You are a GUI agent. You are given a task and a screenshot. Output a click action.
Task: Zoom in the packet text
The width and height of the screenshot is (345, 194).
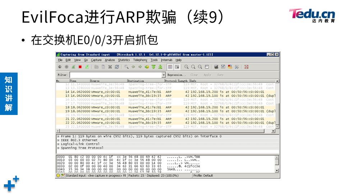187,67
